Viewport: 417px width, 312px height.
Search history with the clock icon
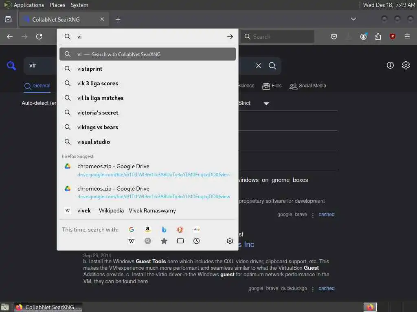click(x=197, y=241)
